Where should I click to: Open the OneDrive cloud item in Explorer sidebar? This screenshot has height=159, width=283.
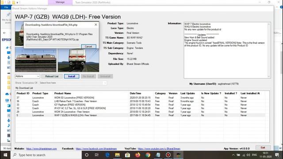coord(7,94)
